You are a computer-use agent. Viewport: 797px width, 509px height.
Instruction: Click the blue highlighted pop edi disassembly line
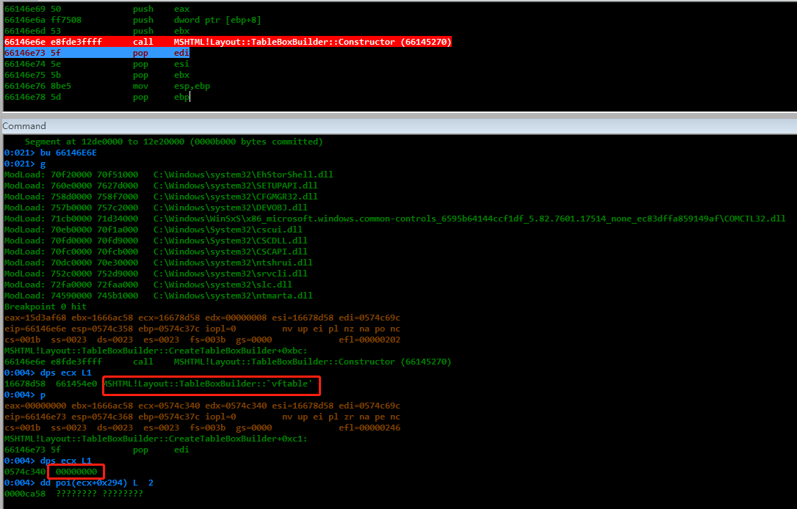pos(96,53)
